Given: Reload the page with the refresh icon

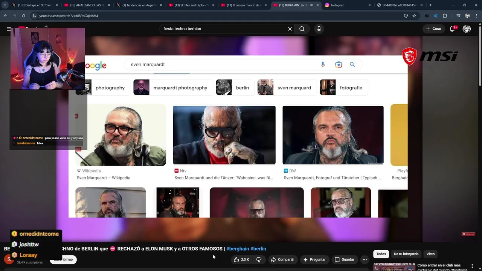Looking at the screenshot, I should [x=23, y=16].
